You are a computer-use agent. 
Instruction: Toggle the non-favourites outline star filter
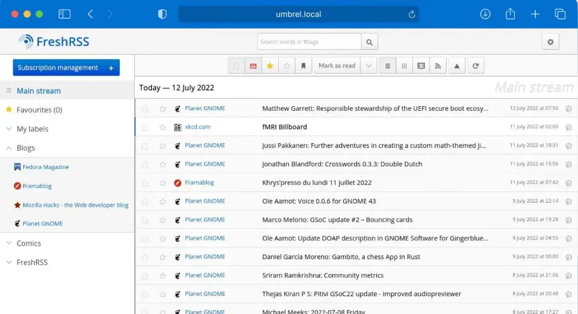pyautogui.click(x=287, y=66)
